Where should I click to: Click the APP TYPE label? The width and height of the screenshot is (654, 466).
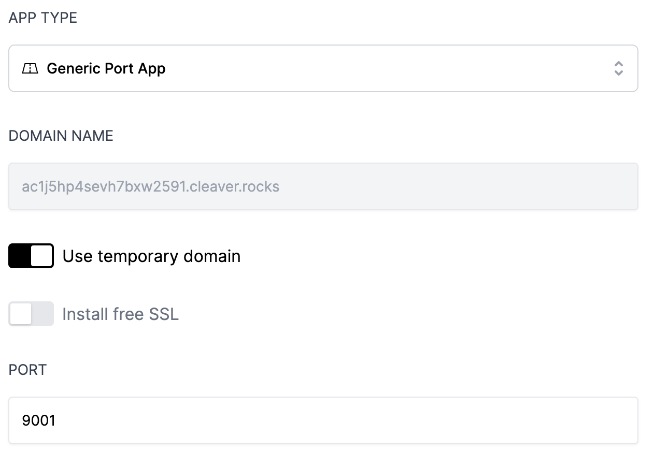43,18
